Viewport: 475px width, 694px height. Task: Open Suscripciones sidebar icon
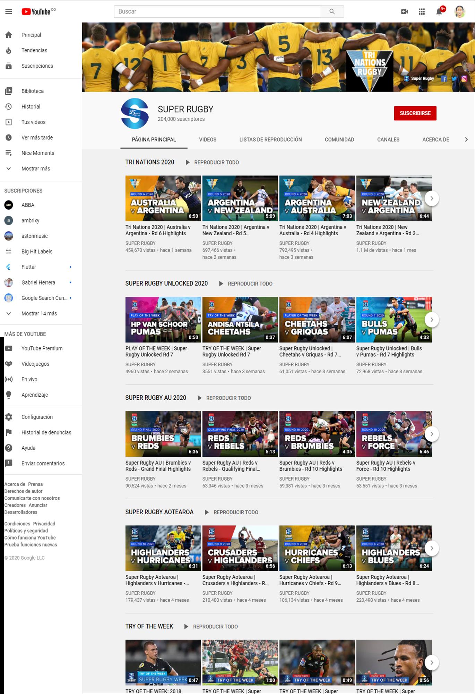pos(9,66)
